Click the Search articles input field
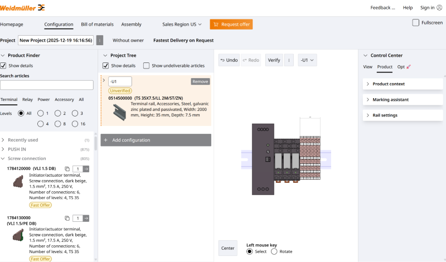Image resolution: width=446 pixels, height=262 pixels. pyautogui.click(x=47, y=85)
